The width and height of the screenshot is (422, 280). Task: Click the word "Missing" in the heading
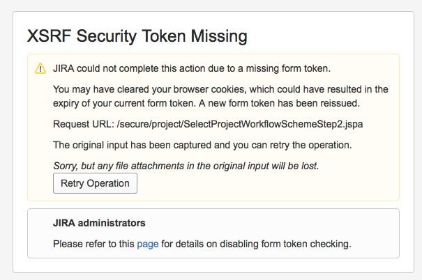click(219, 36)
